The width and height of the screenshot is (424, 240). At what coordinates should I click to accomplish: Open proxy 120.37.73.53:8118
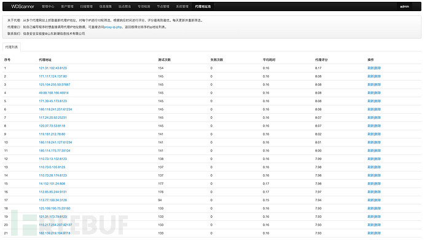click(x=52, y=126)
